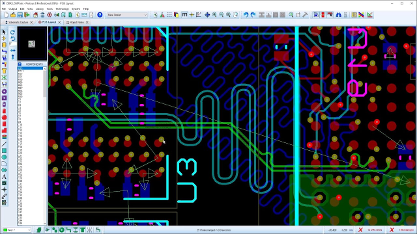The image size is (417, 234).
Task: Click the Save project icon
Action: click(x=20, y=15)
